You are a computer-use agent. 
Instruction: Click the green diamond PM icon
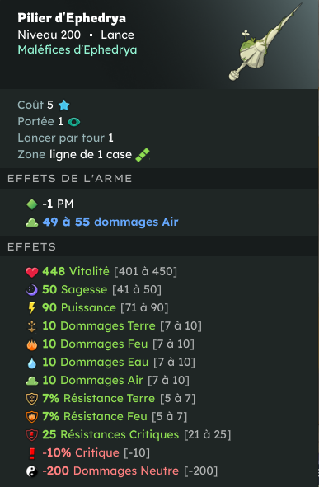[32, 204]
